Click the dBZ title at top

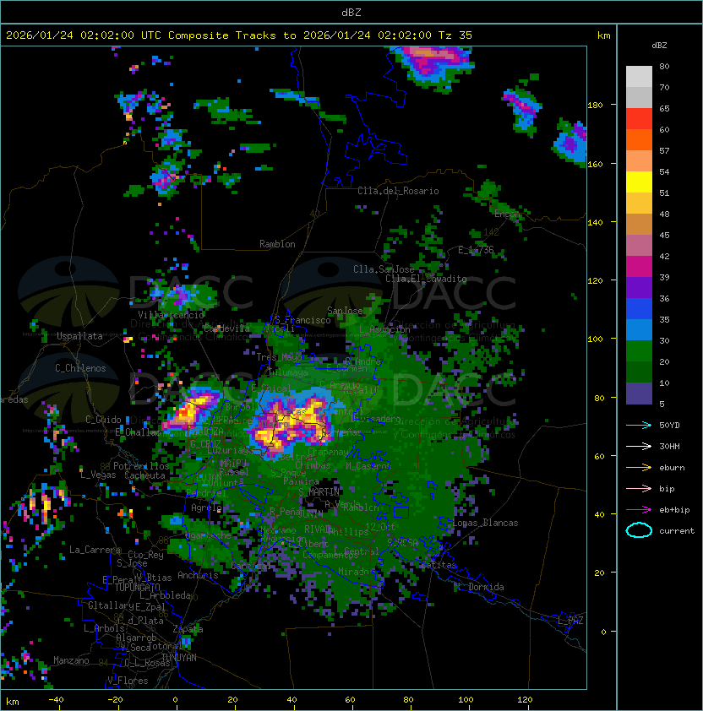[x=351, y=12]
